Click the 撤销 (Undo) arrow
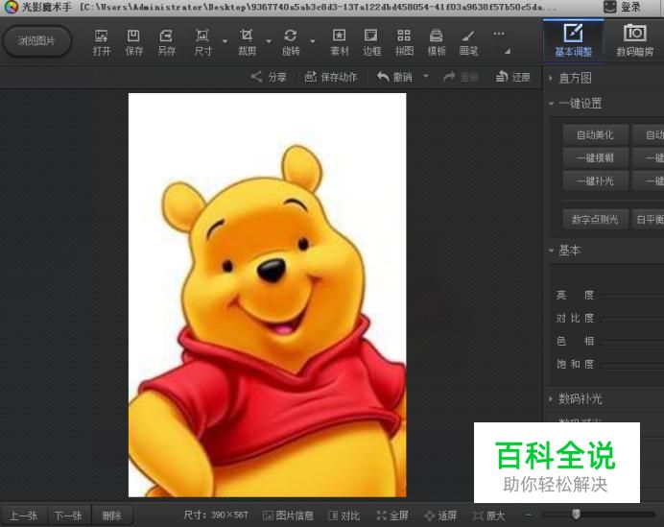Viewport: 664px width, 527px height. [x=383, y=77]
